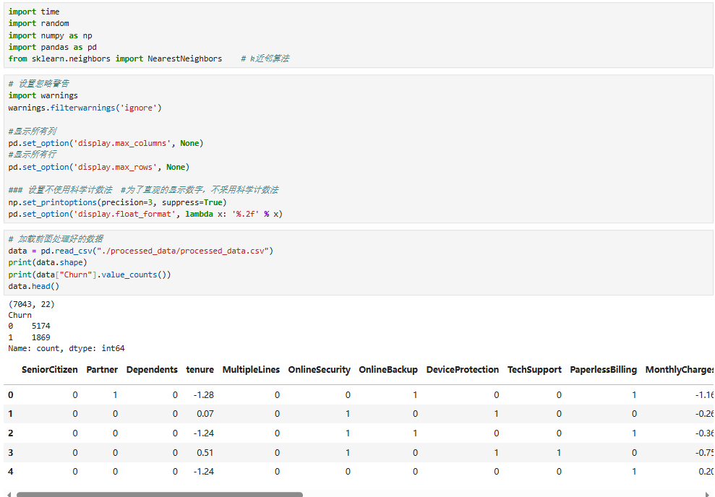Image resolution: width=715 pixels, height=497 pixels.
Task: Select row index 2 in the table
Action: coord(11,433)
